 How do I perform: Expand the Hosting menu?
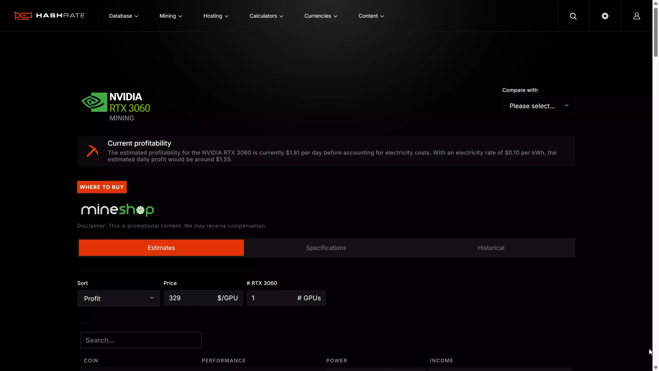[x=216, y=16]
